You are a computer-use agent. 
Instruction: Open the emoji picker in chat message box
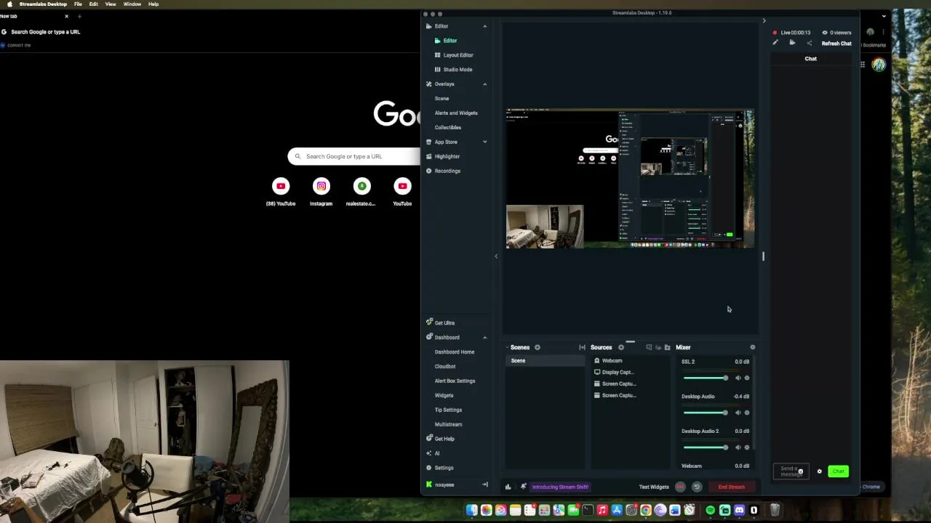coord(801,471)
